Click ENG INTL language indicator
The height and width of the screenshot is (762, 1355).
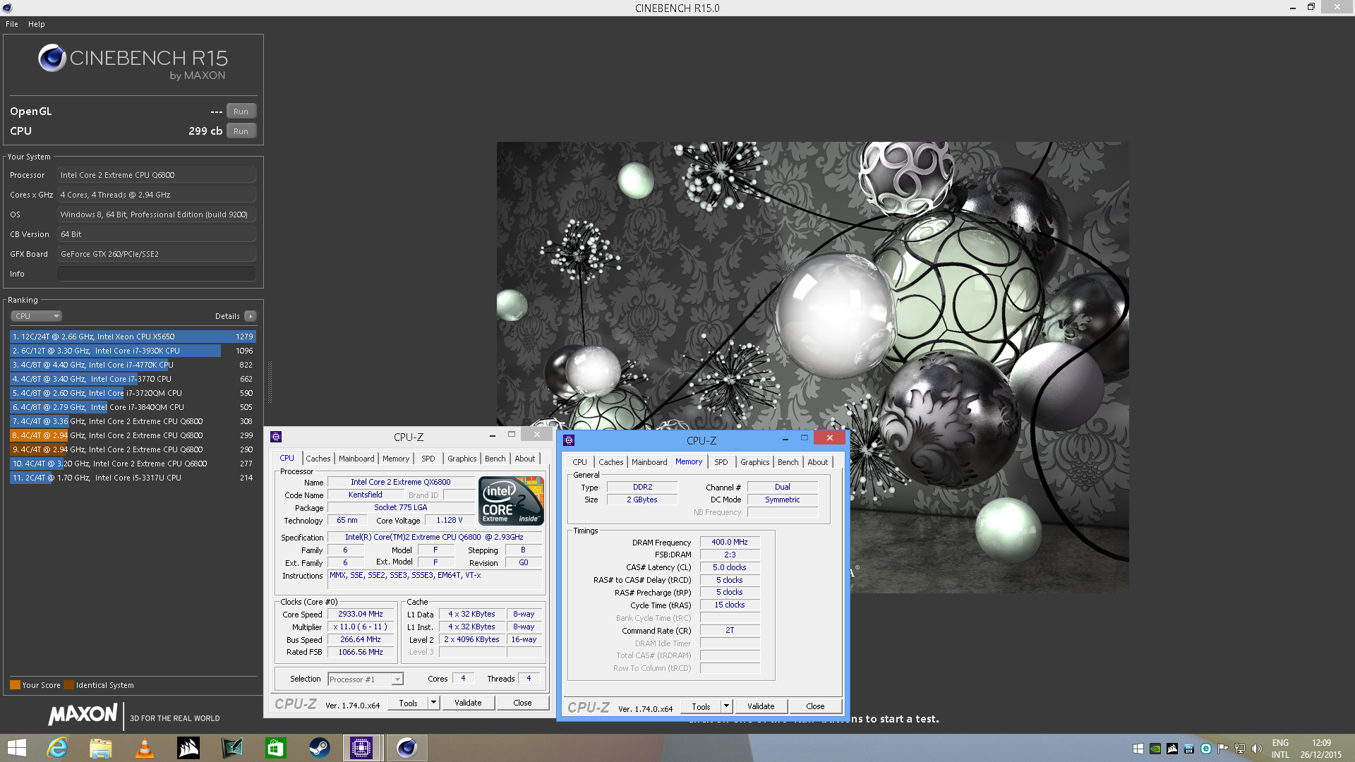coord(1280,749)
